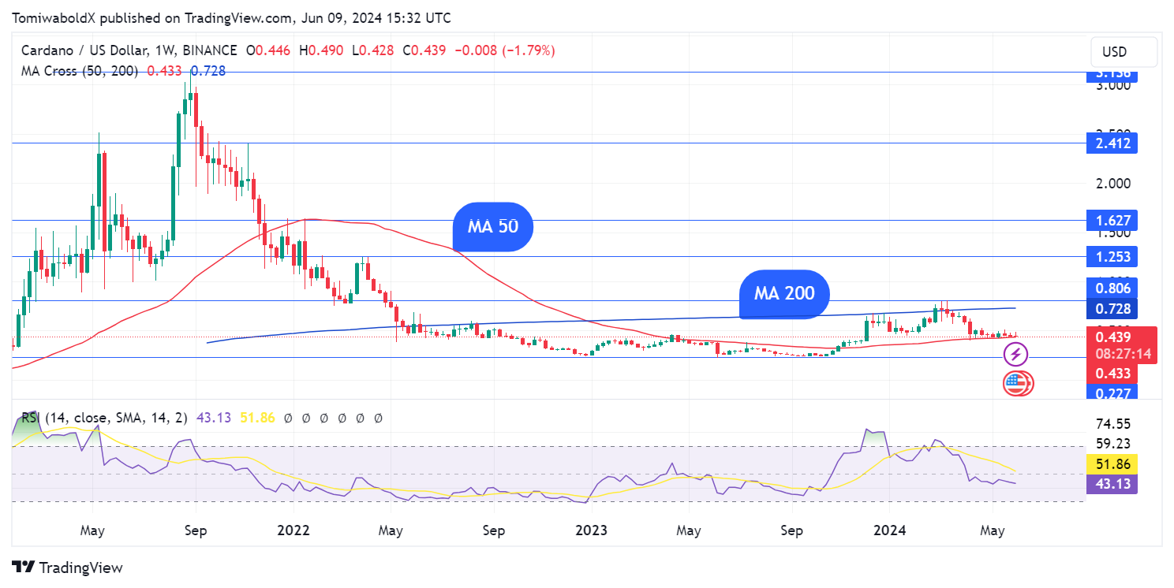
Task: Click the open value O0.446 in the header
Action: [x=268, y=50]
